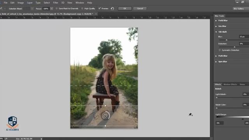Click the Focus 100% input field

tap(46, 9)
